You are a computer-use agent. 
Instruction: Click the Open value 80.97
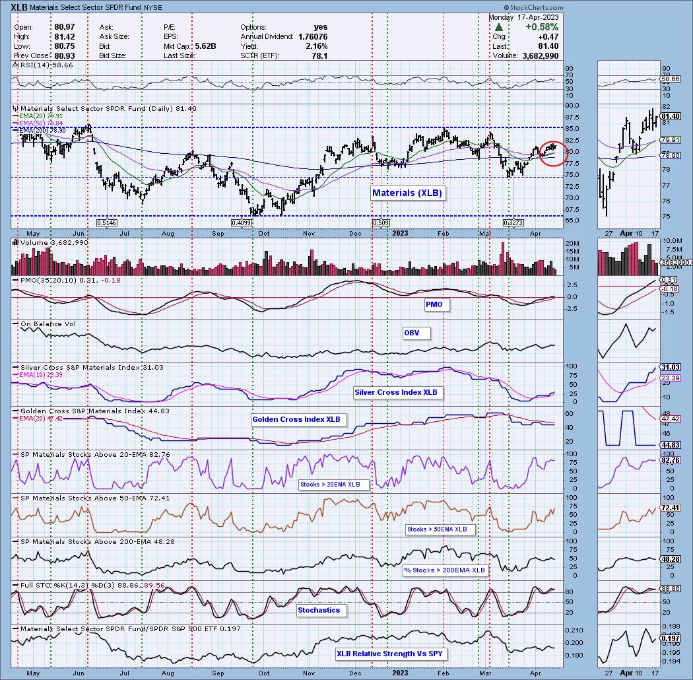[65, 28]
